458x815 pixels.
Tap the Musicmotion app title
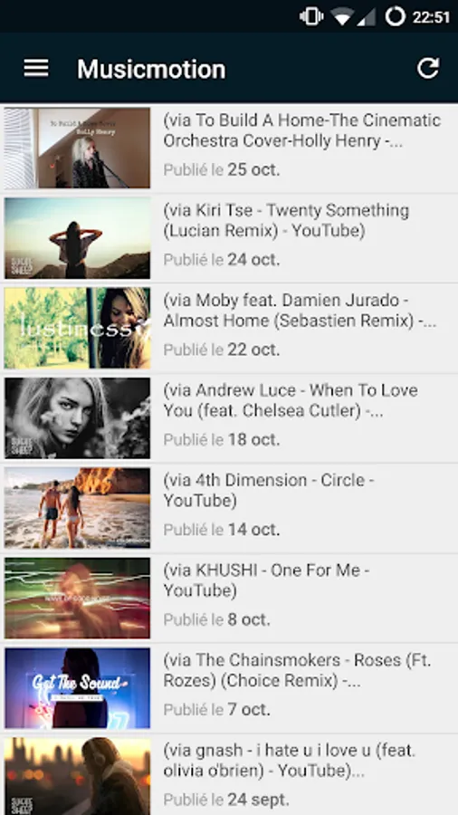pos(152,69)
